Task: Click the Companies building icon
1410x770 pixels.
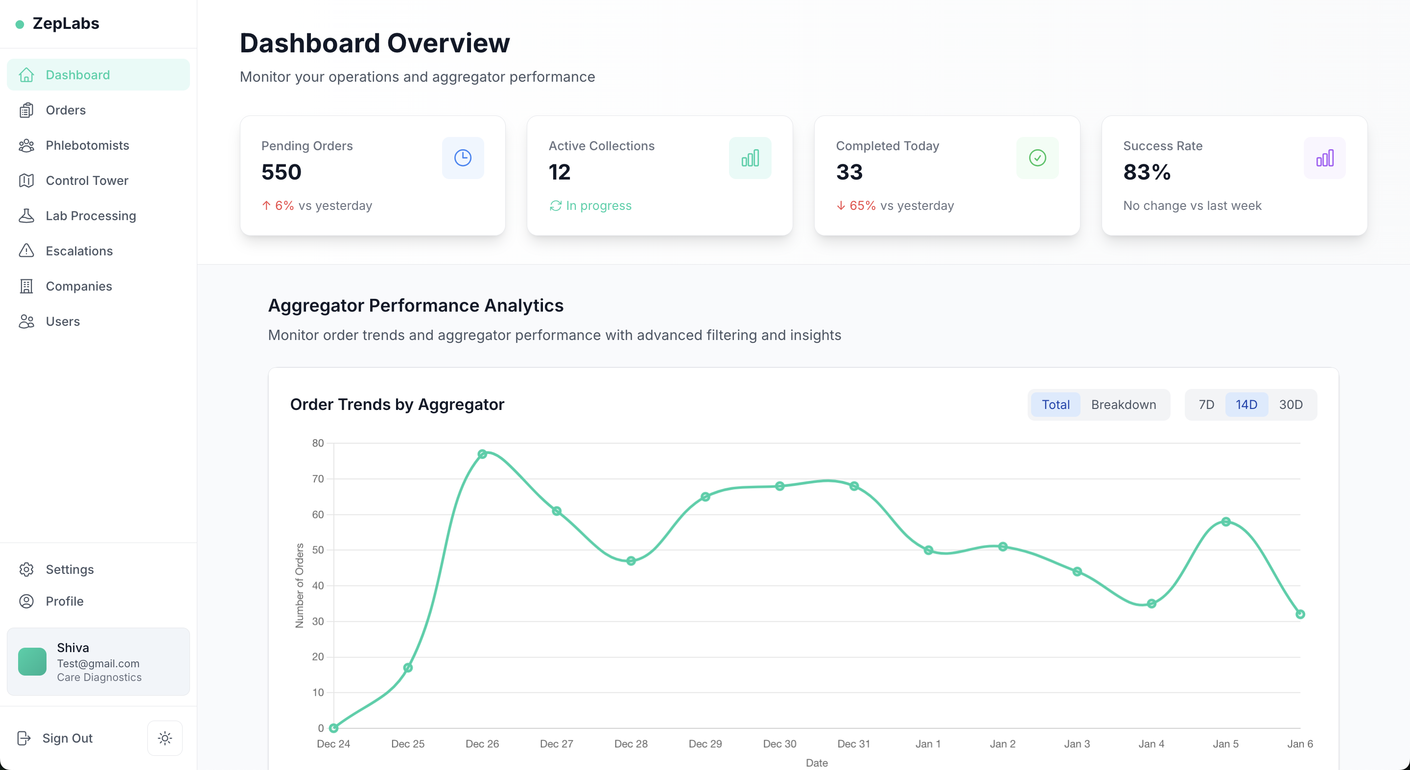Action: click(x=26, y=286)
